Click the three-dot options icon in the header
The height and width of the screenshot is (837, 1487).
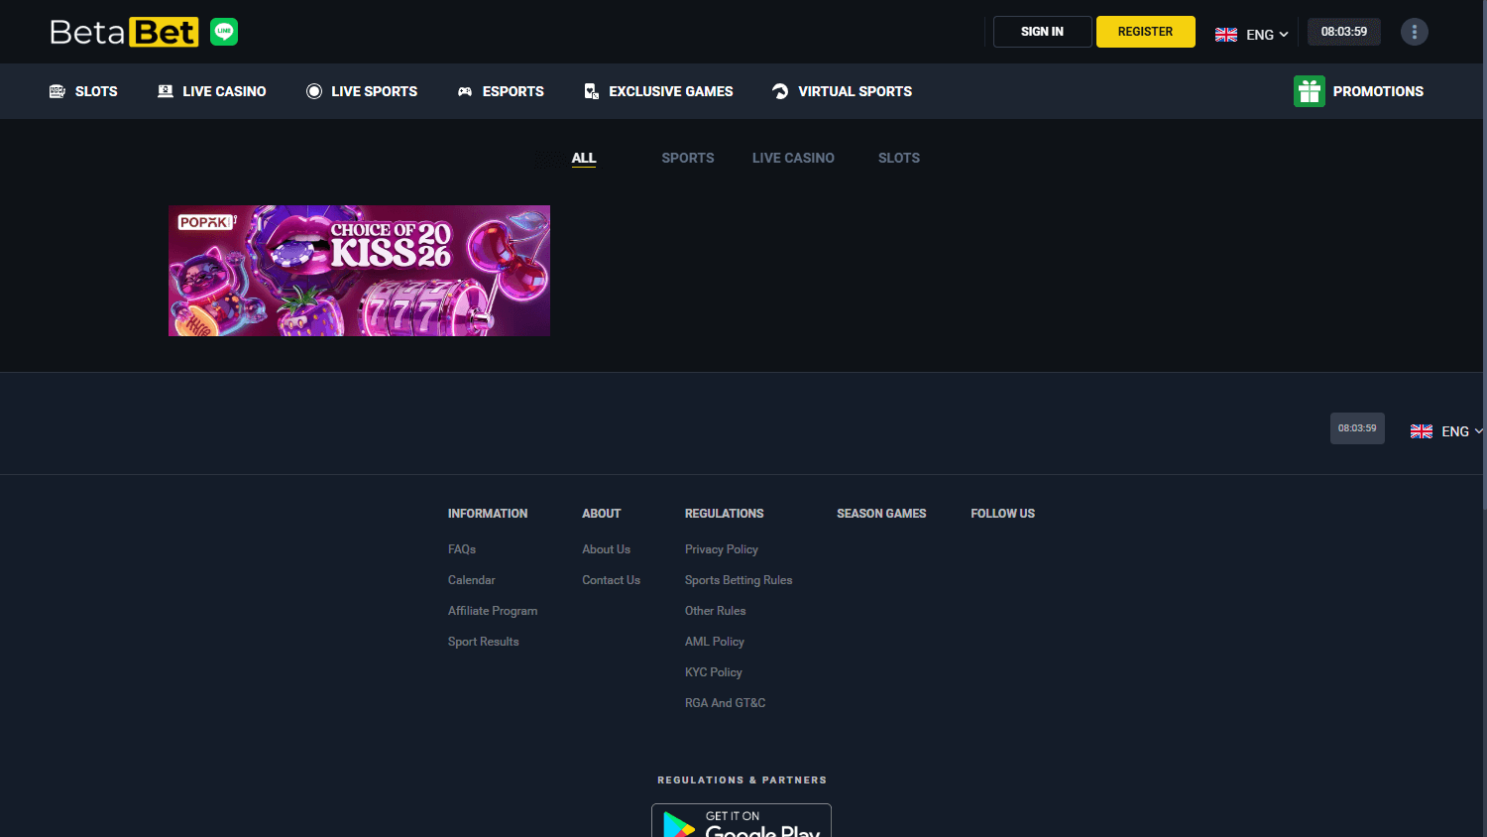(x=1415, y=31)
